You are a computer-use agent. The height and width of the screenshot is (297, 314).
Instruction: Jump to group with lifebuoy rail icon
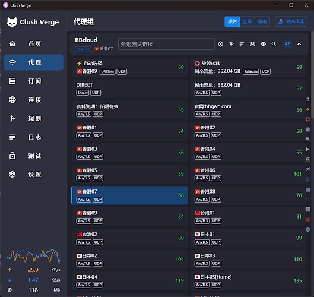coord(308,119)
